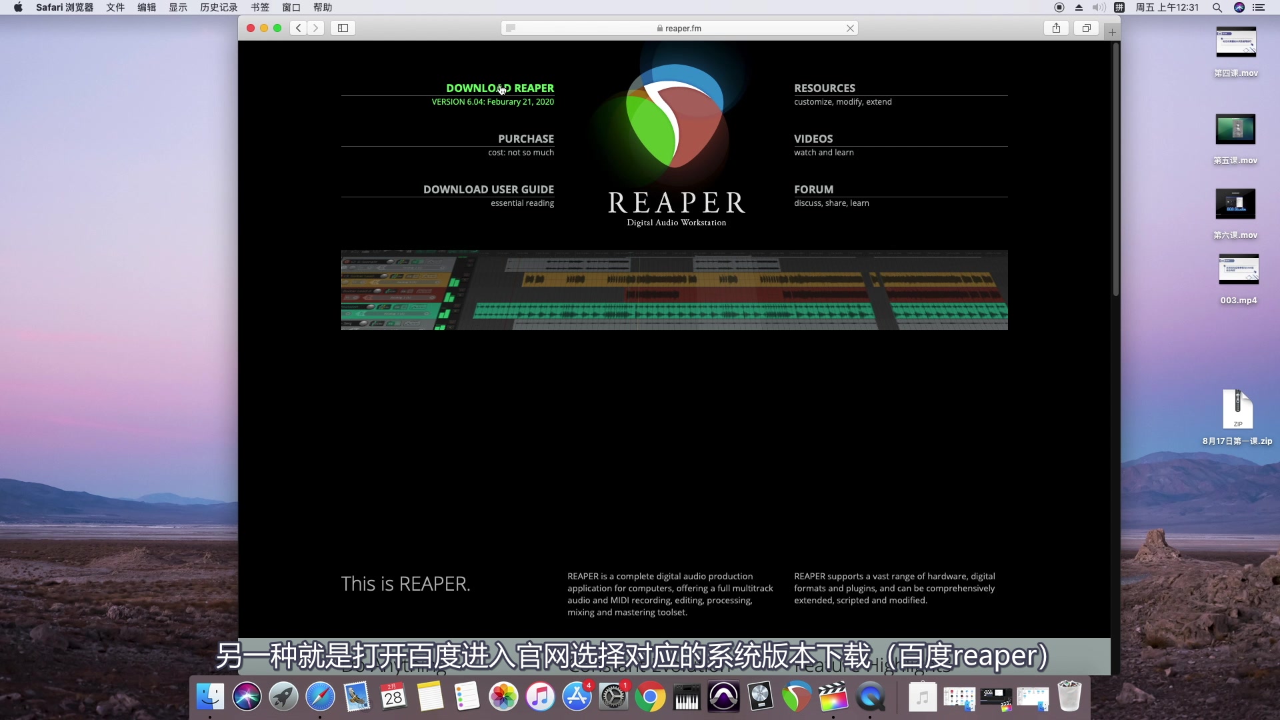The image size is (1280, 720).
Task: Open Pro Tools from the Dock
Action: click(x=723, y=697)
